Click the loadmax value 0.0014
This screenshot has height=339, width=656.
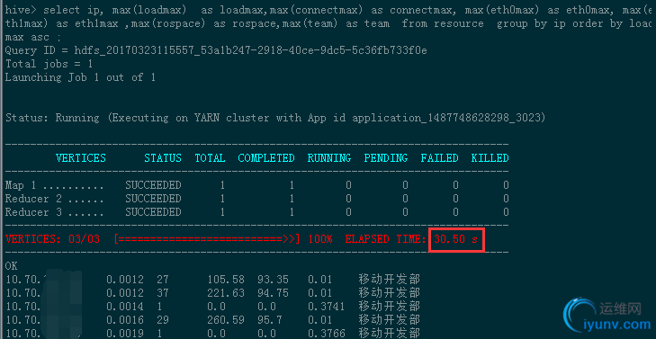[x=125, y=307]
